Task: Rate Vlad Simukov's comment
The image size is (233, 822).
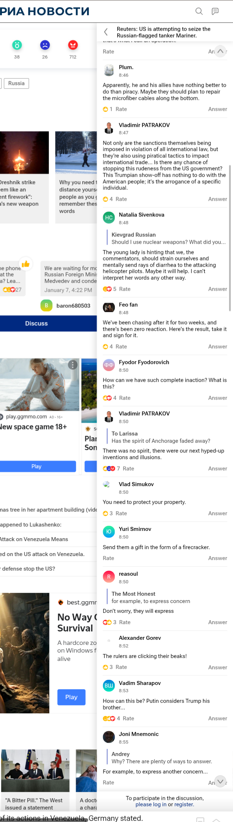Action: 121,513
